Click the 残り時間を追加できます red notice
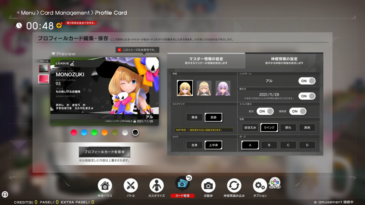365x205 pixels. coord(81,23)
